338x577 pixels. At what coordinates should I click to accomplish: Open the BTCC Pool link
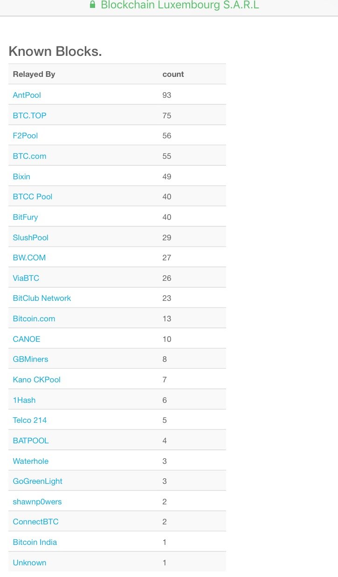click(x=33, y=197)
